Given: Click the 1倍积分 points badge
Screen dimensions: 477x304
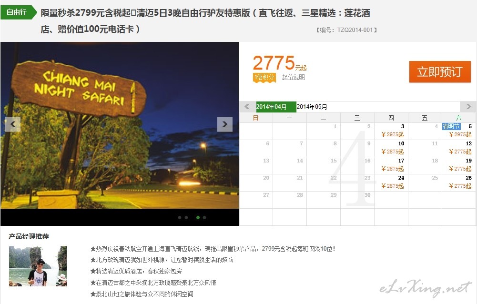Looking at the screenshot, I should 264,77.
